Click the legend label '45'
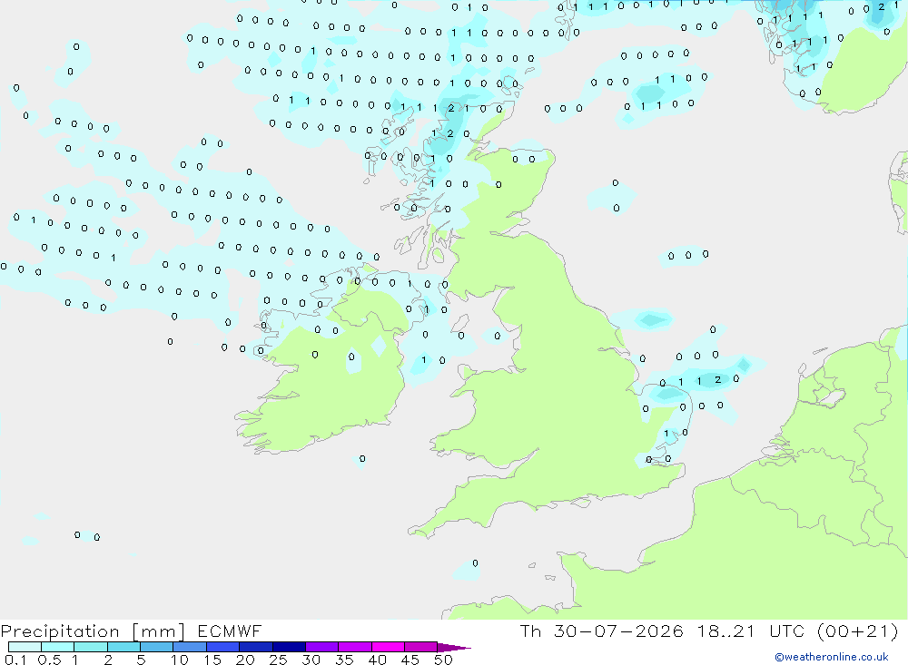 pyautogui.click(x=410, y=660)
